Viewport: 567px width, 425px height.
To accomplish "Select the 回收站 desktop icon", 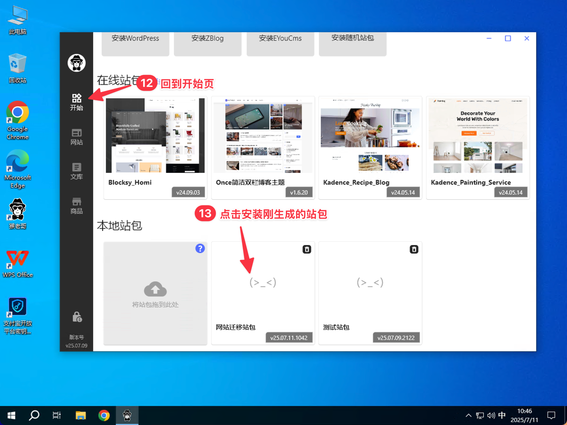I will pyautogui.click(x=17, y=68).
